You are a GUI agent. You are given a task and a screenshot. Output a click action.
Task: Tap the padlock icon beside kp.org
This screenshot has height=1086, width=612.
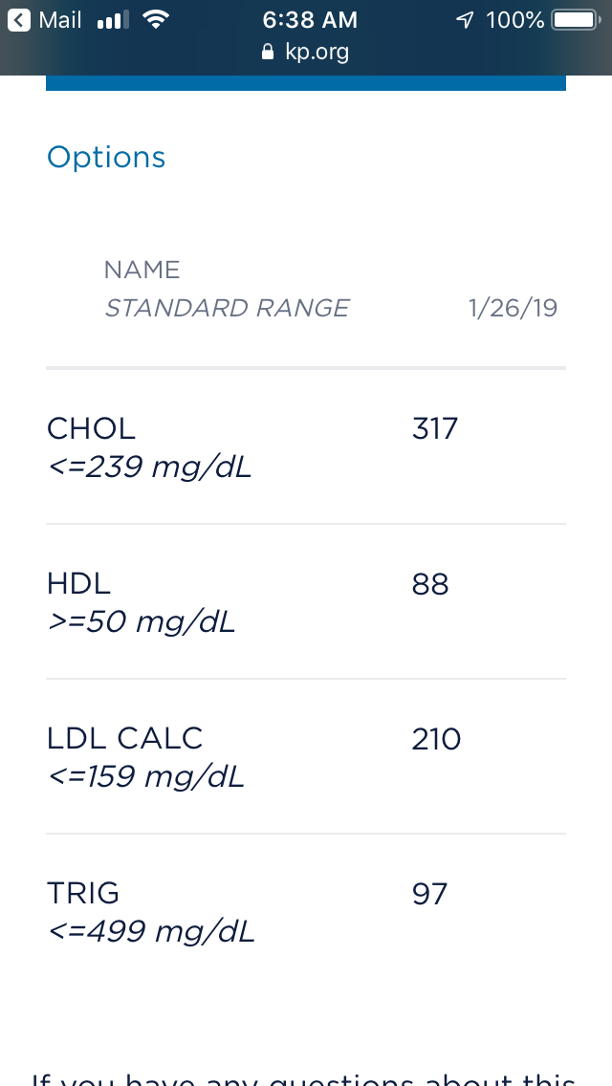(x=268, y=52)
